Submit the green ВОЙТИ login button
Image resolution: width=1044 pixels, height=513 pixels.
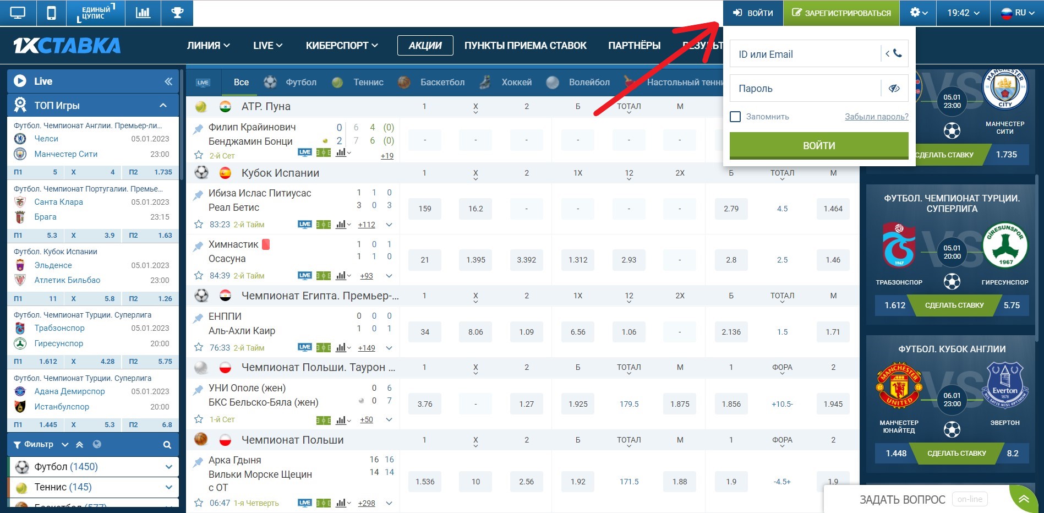tap(819, 145)
